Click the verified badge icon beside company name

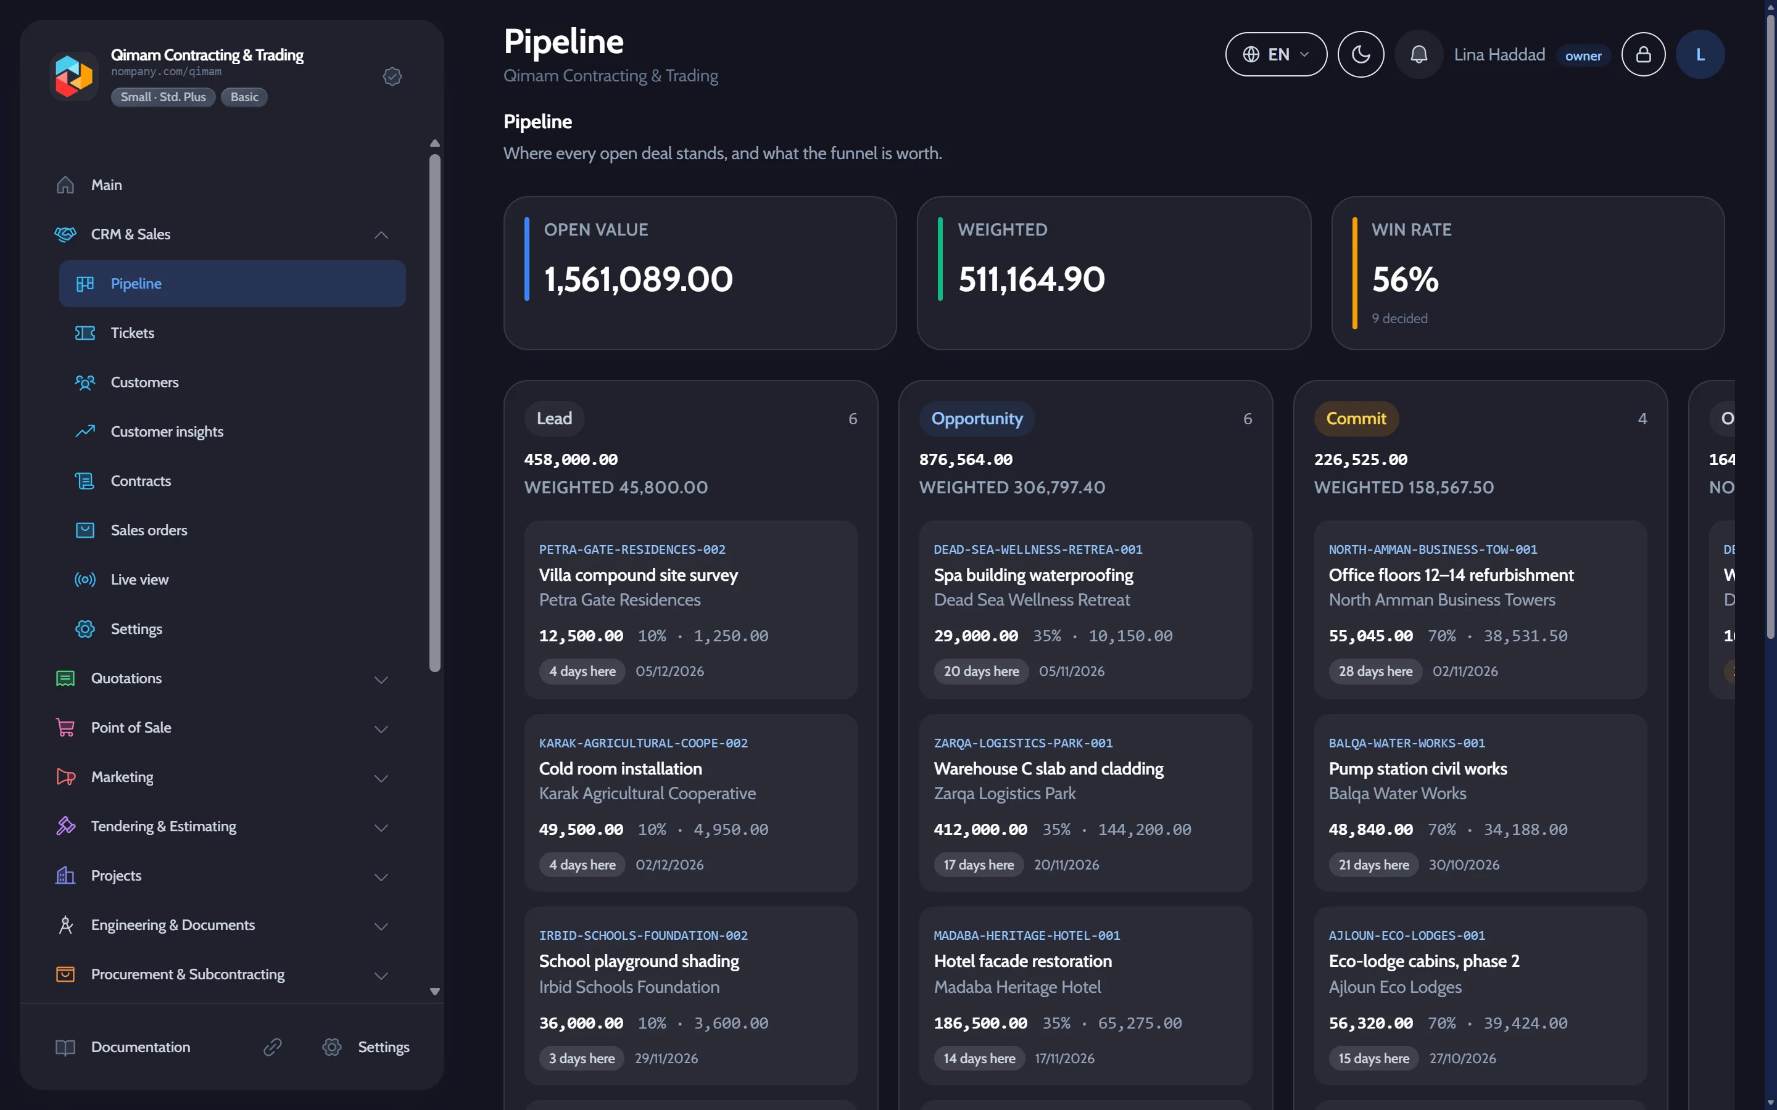392,76
